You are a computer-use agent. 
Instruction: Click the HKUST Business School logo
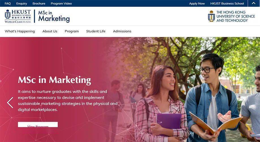tap(18, 16)
